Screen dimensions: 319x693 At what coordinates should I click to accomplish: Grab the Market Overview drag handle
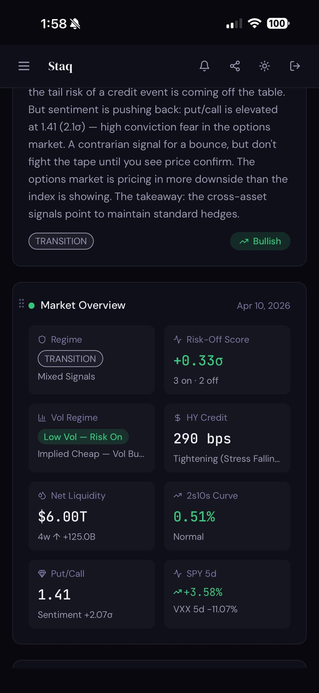pos(21,303)
